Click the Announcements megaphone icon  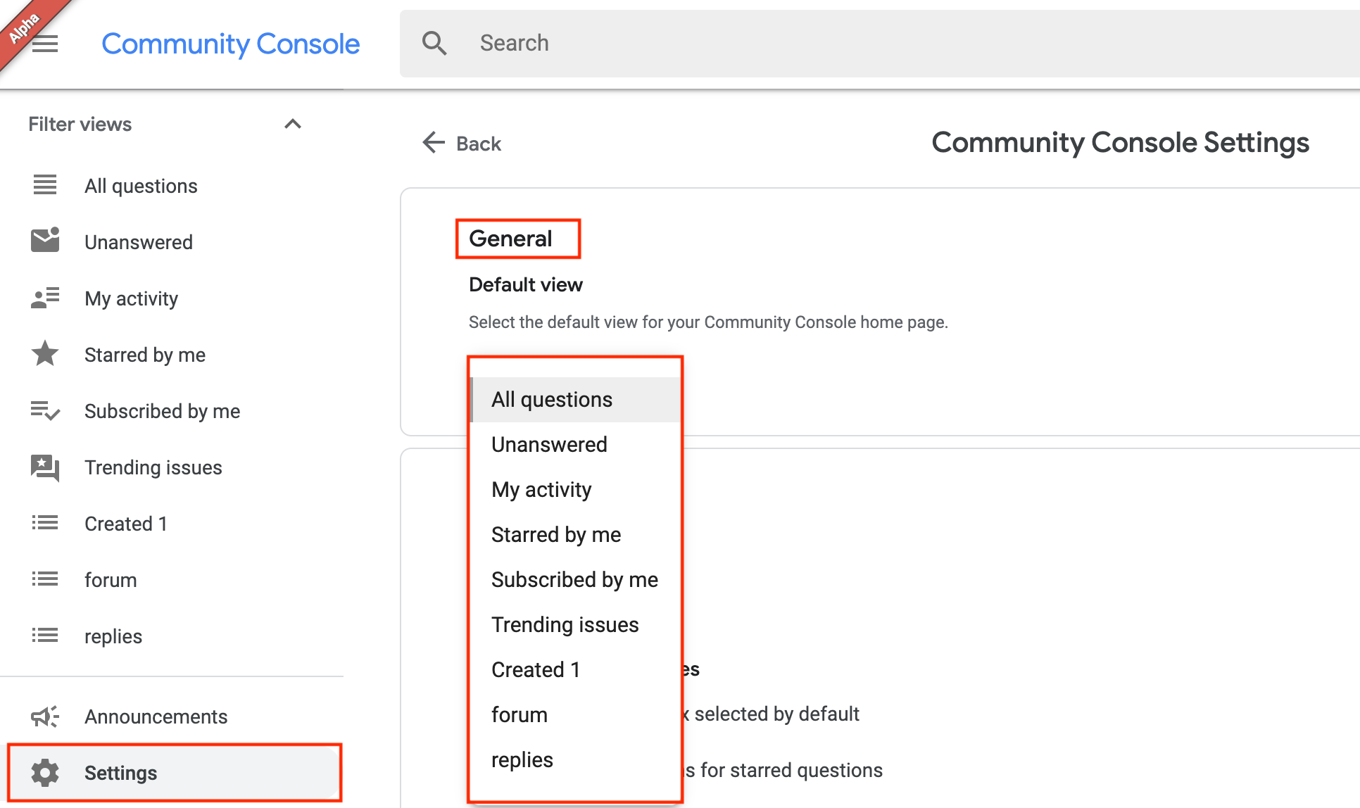pos(44,716)
